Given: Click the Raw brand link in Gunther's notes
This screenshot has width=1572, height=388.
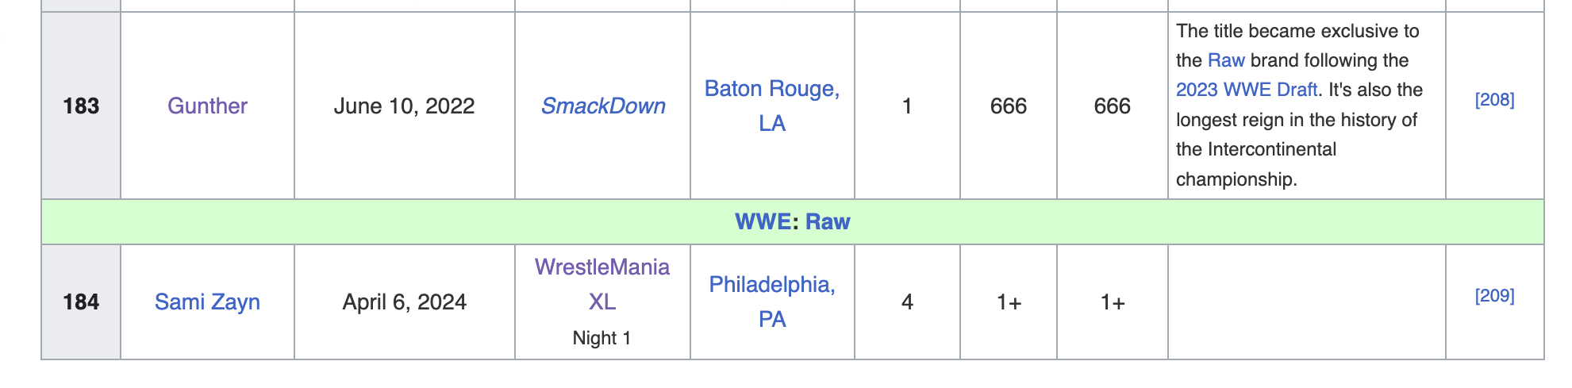Looking at the screenshot, I should 1226,60.
